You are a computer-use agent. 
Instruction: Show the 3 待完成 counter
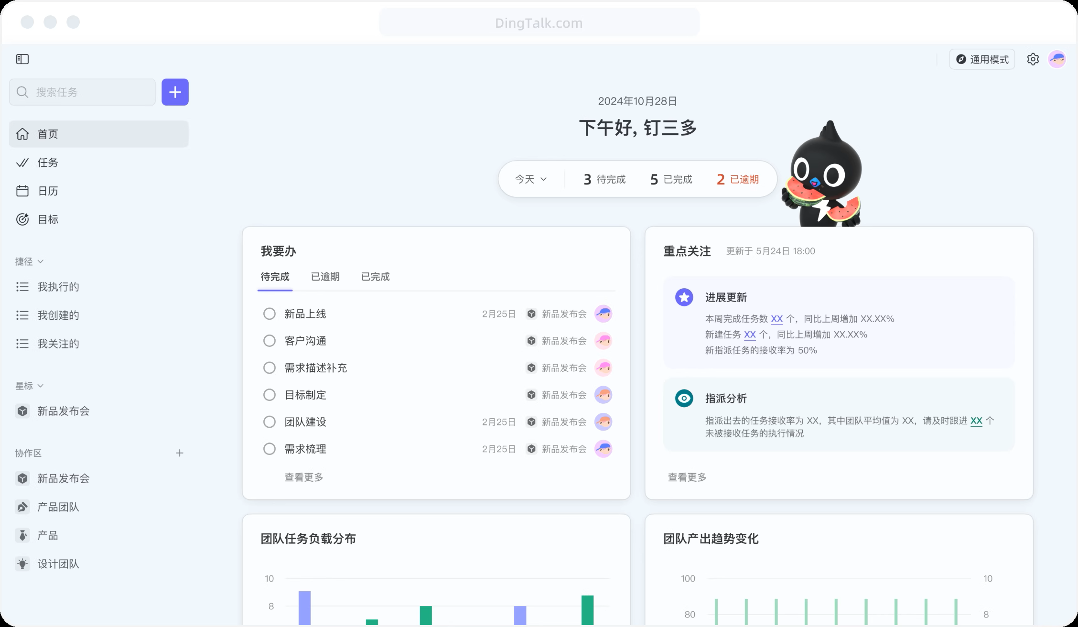tap(604, 179)
